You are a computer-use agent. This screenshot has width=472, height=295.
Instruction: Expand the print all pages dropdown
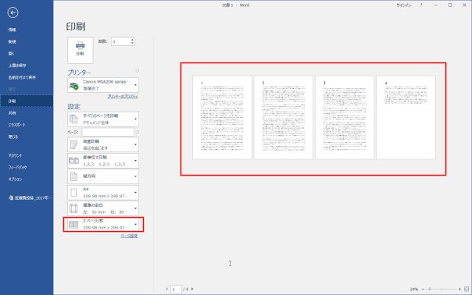pos(103,119)
